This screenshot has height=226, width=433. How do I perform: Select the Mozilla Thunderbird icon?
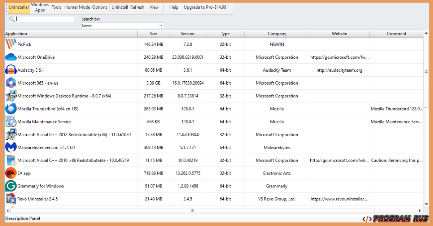(10, 109)
